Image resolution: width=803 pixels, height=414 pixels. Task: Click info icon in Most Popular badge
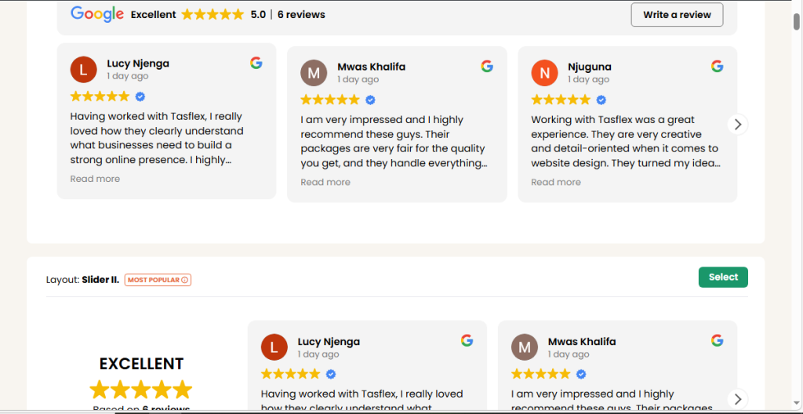[x=185, y=280]
